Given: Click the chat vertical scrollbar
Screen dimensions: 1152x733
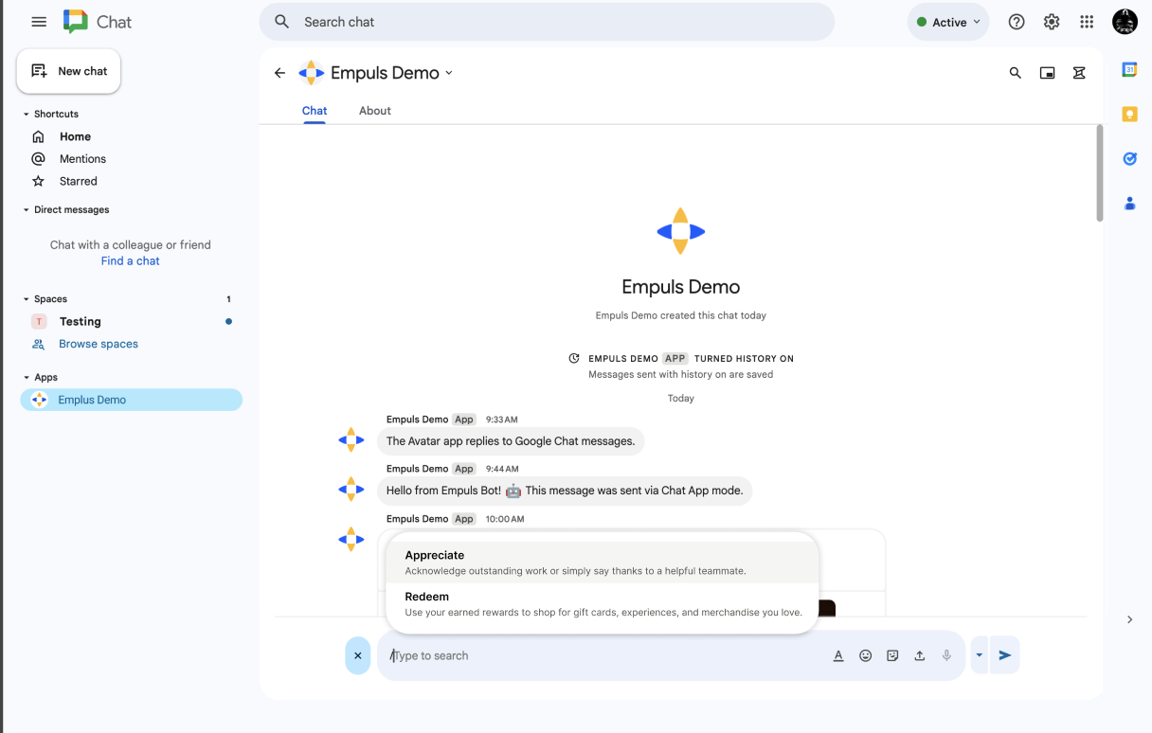Looking at the screenshot, I should 1099,172.
